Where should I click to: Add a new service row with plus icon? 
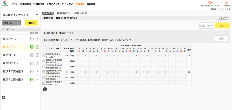45,89
